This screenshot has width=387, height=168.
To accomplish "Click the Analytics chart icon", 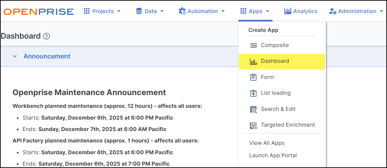I will pos(287,11).
